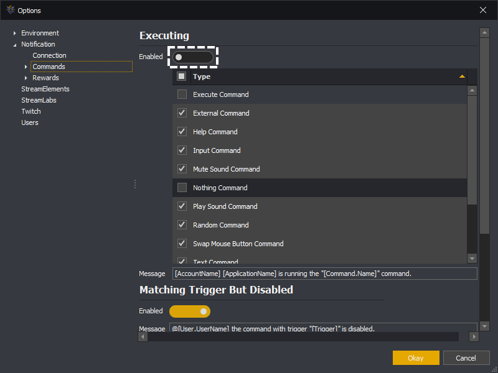Click horizontal scrollbar left arrow
Image resolution: width=498 pixels, height=373 pixels.
click(x=143, y=336)
